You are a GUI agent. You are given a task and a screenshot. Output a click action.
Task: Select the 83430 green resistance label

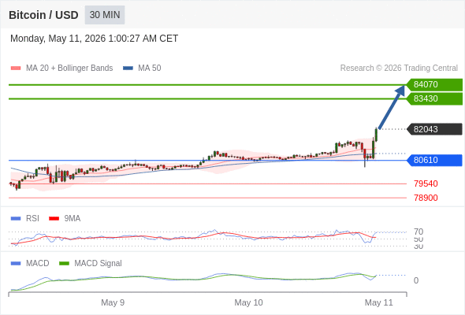pos(434,98)
